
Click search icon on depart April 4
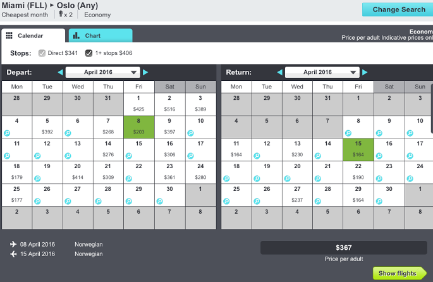7,133
